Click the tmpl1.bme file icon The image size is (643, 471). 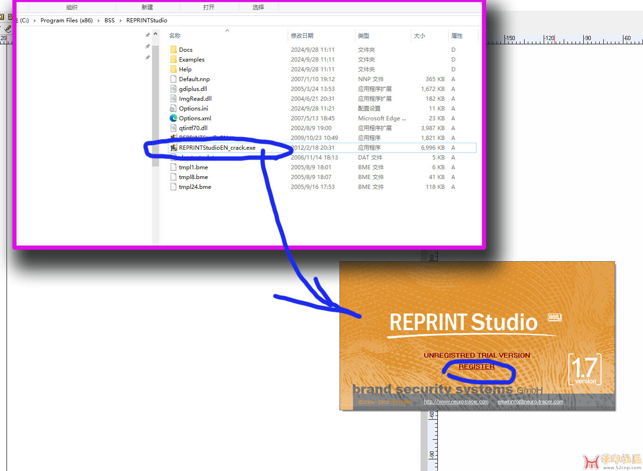173,167
